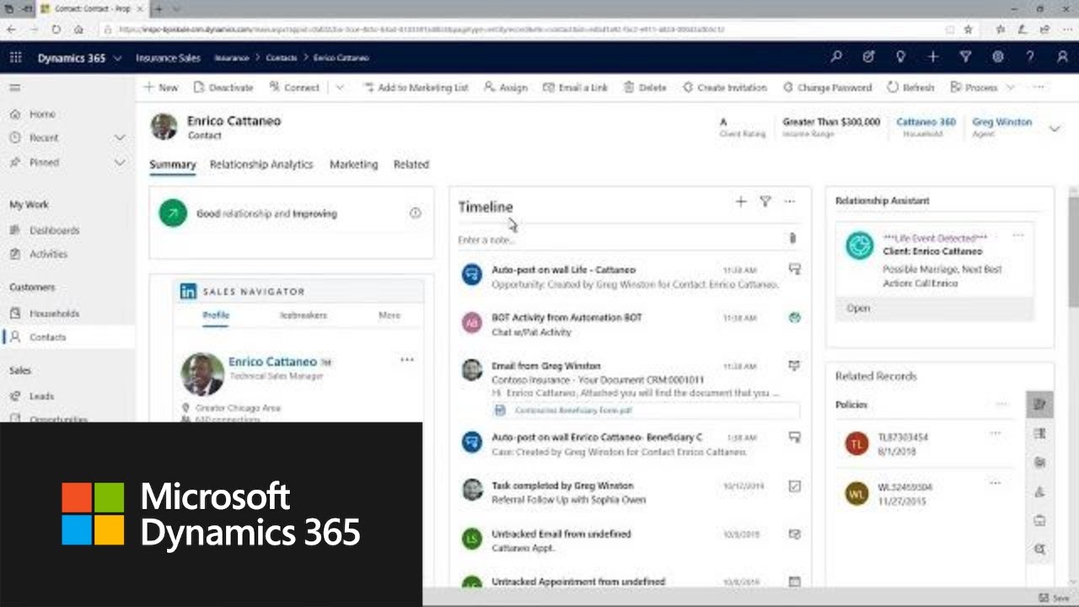Image resolution: width=1079 pixels, height=607 pixels.
Task: Open the Process dropdown chevron
Action: 1010,88
